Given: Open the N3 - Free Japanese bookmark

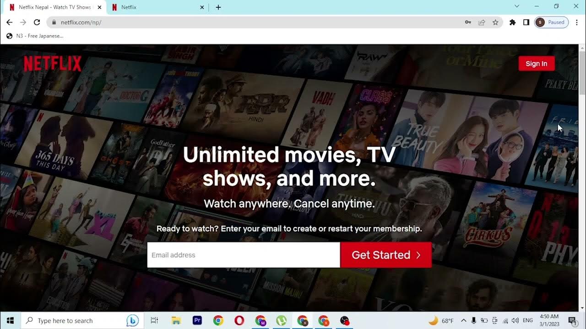Looking at the screenshot, I should click(35, 36).
